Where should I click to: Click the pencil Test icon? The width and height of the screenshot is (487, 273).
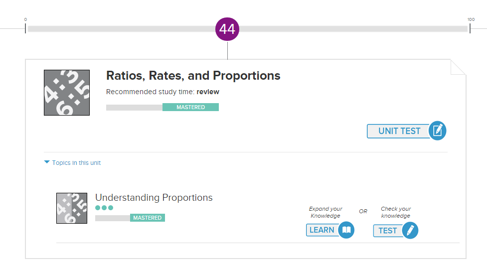tap(410, 231)
